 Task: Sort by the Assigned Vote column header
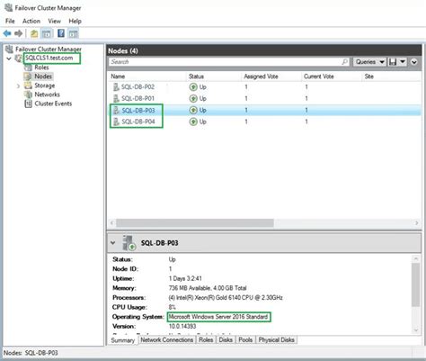261,77
